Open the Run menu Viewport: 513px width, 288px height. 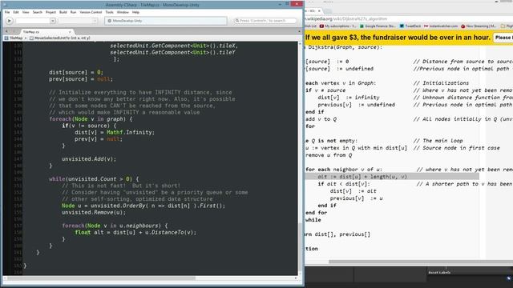point(73,12)
